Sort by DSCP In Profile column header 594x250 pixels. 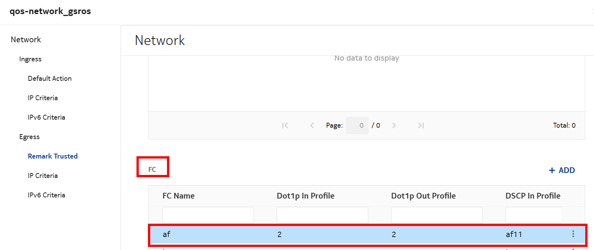tap(533, 196)
